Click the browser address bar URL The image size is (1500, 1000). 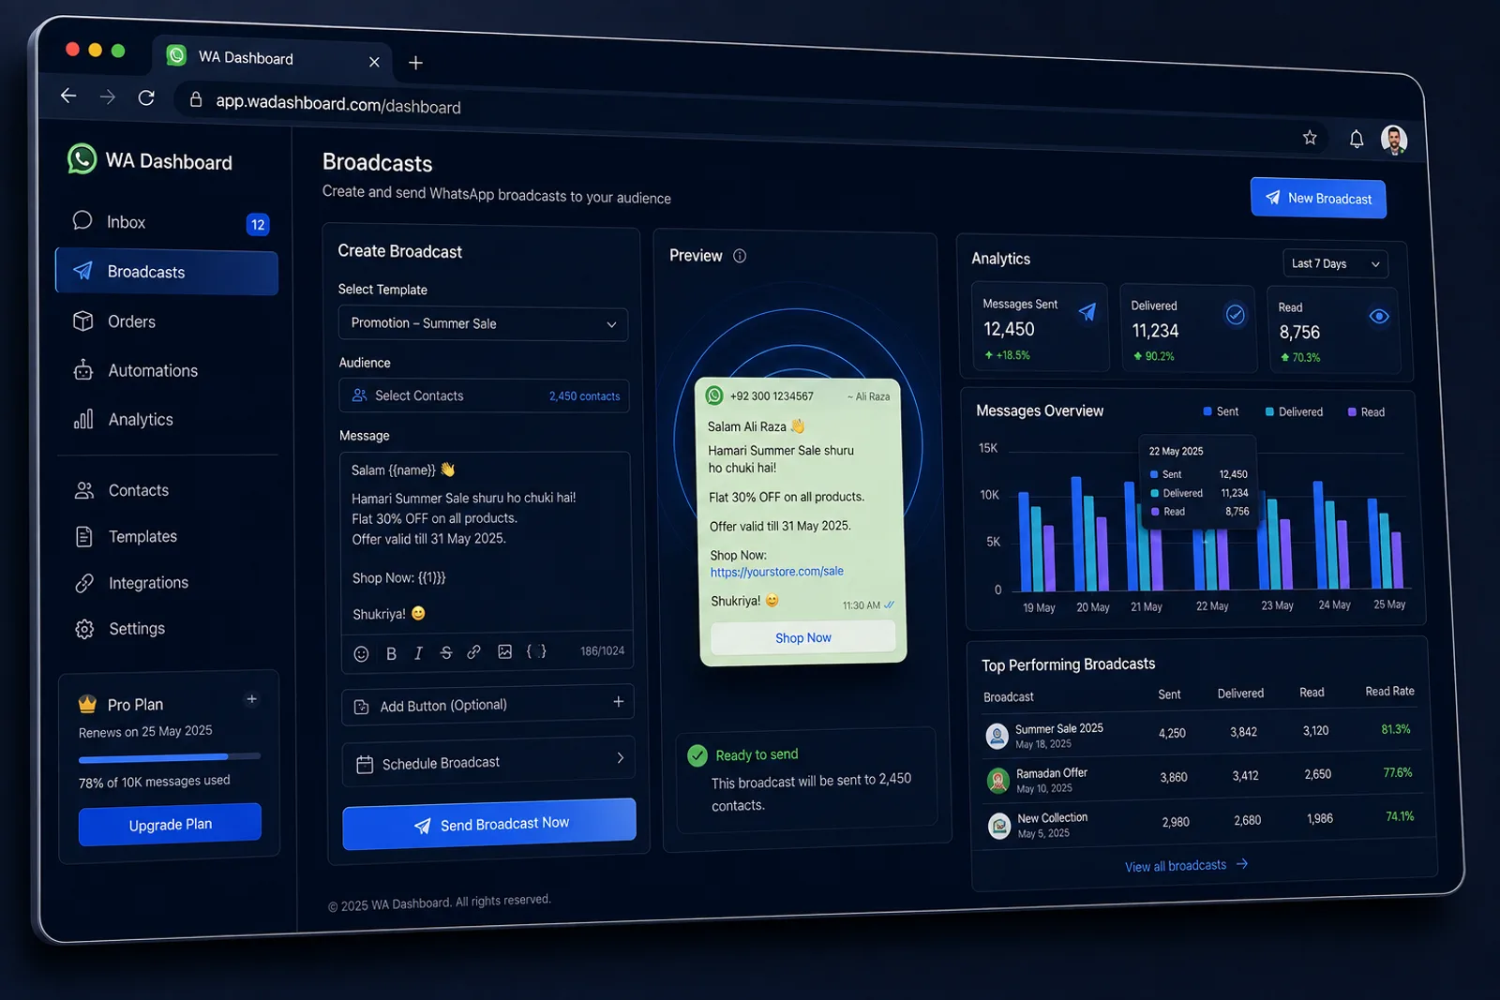coord(338,104)
